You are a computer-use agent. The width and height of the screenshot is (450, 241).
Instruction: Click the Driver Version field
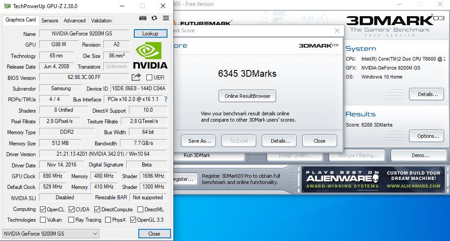(x=103, y=154)
